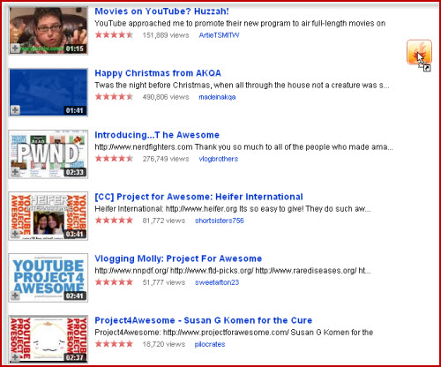The width and height of the screenshot is (441, 367).
Task: Add 'Movies on YouTube? Huzzah!' to queue via plus icon
Action: tap(15, 48)
